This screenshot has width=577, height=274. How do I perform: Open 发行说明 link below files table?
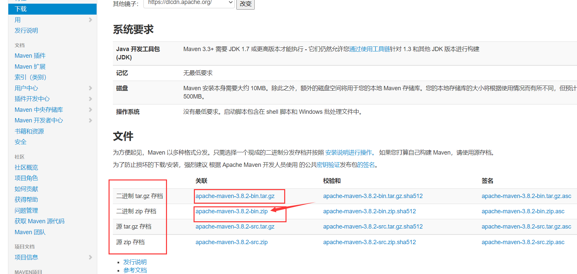[135, 262]
